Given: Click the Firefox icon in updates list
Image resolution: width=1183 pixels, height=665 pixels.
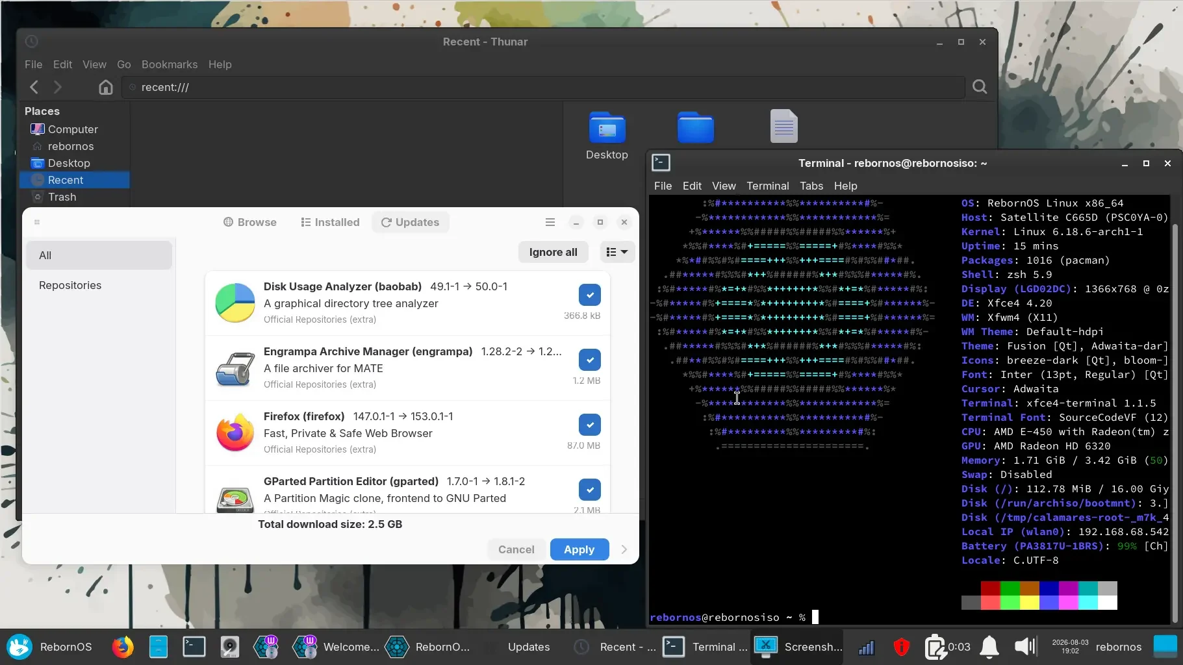Looking at the screenshot, I should pos(235,433).
